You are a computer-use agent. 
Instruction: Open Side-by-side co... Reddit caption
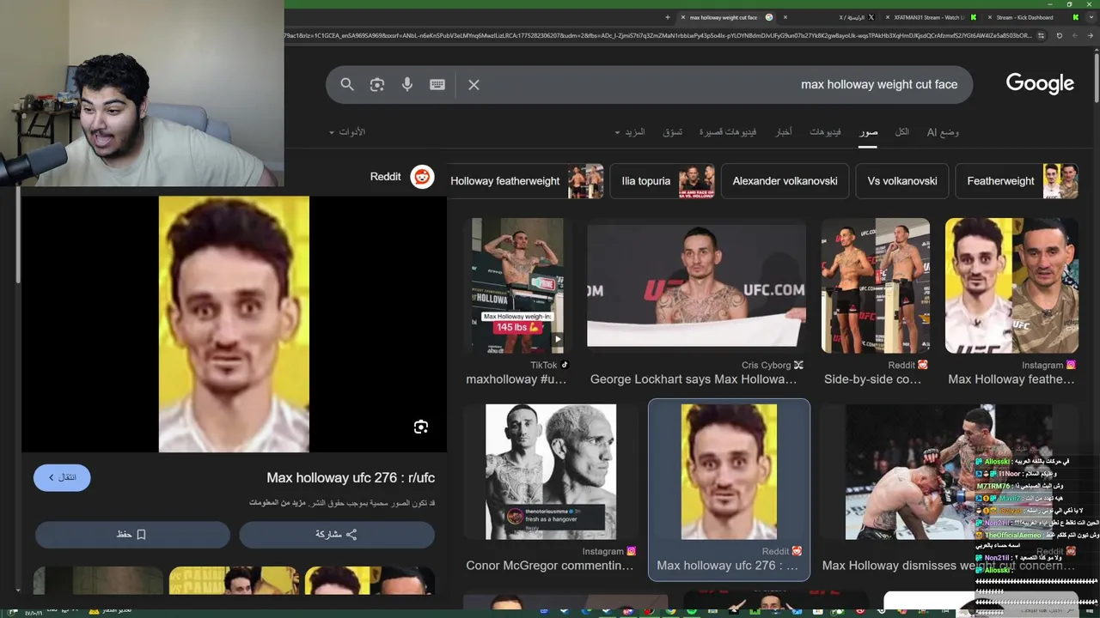click(872, 379)
